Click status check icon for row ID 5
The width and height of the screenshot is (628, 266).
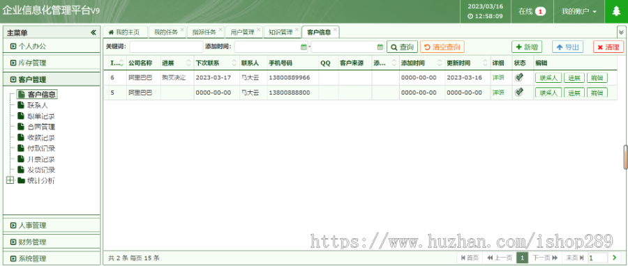[x=519, y=92]
